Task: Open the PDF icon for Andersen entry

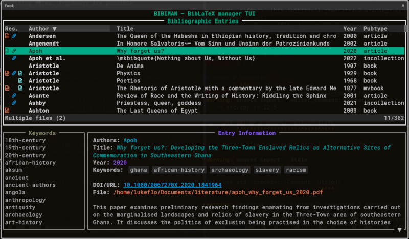Action: [x=7, y=36]
